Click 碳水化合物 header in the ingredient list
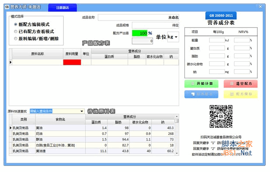Screen dimensions: 270x172 140,122
